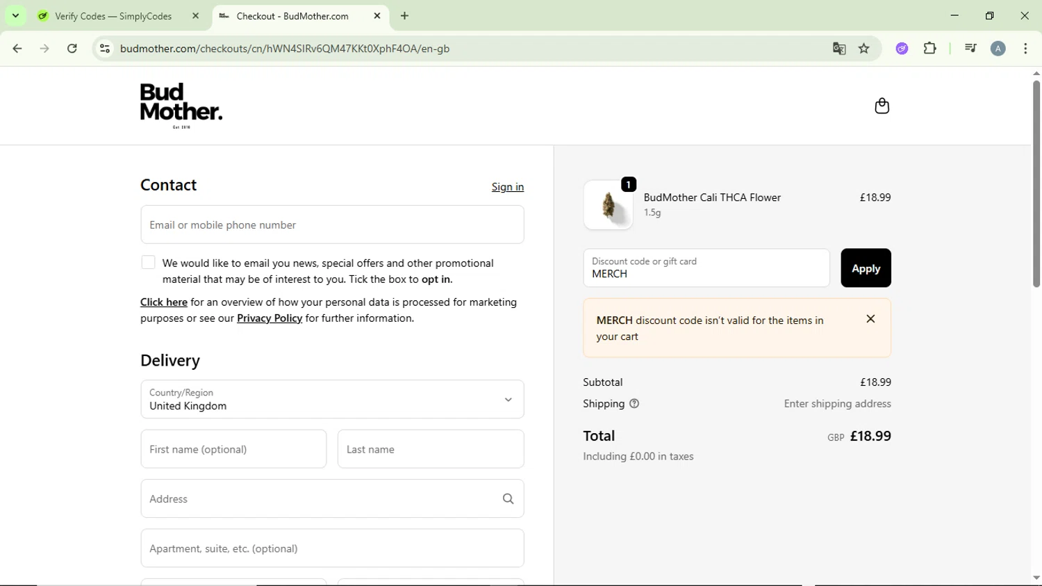This screenshot has width=1042, height=586.
Task: Click the Delivery heading
Action: (x=170, y=360)
